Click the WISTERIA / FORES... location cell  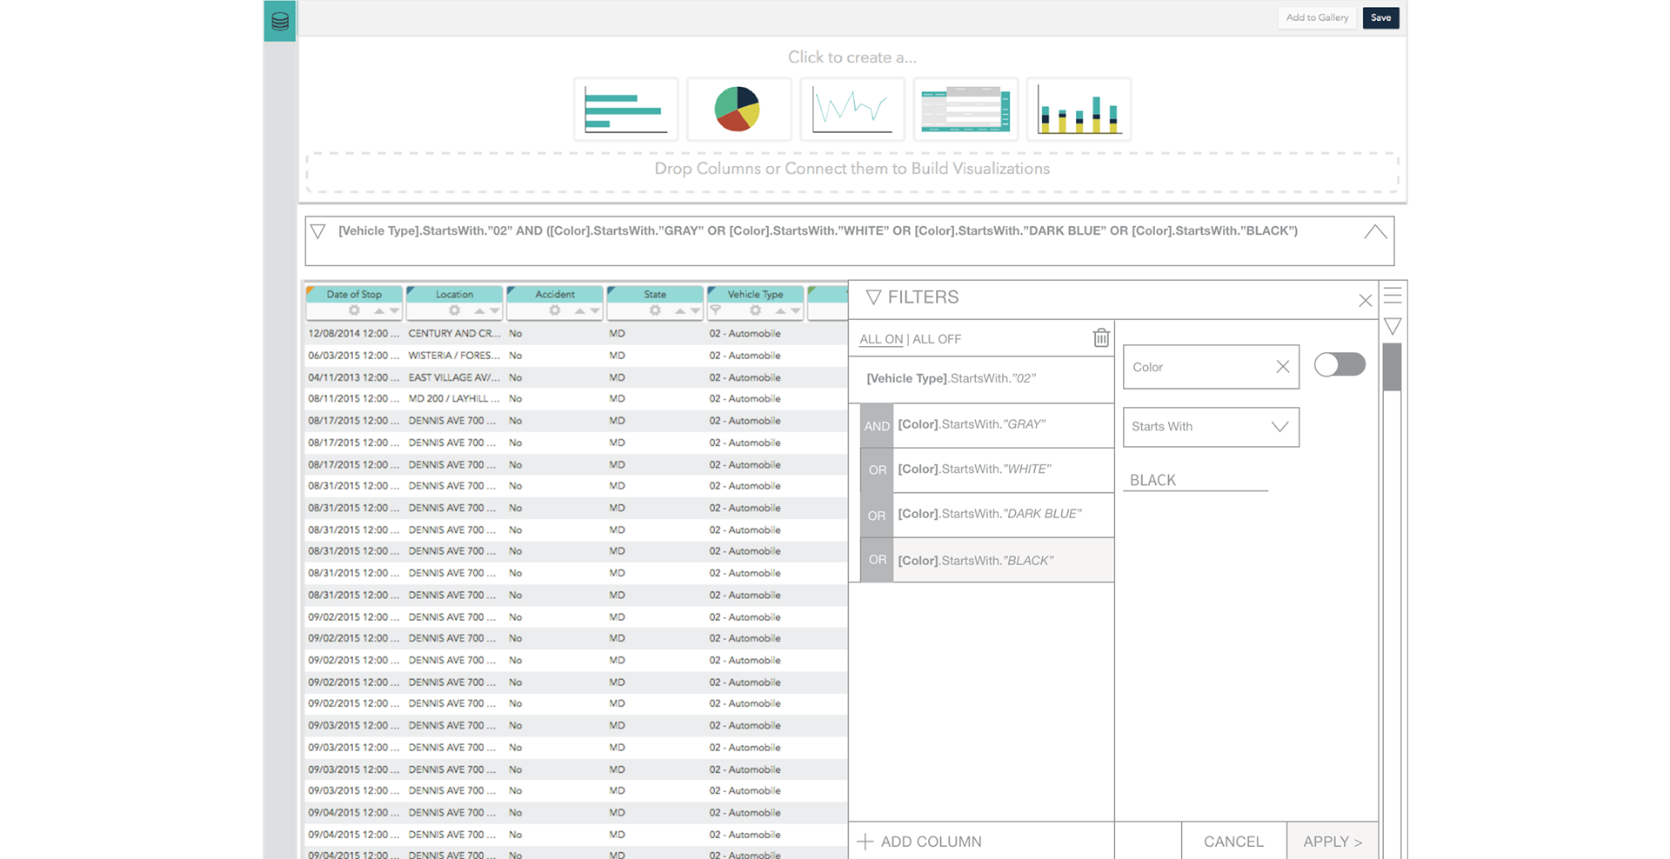454,356
